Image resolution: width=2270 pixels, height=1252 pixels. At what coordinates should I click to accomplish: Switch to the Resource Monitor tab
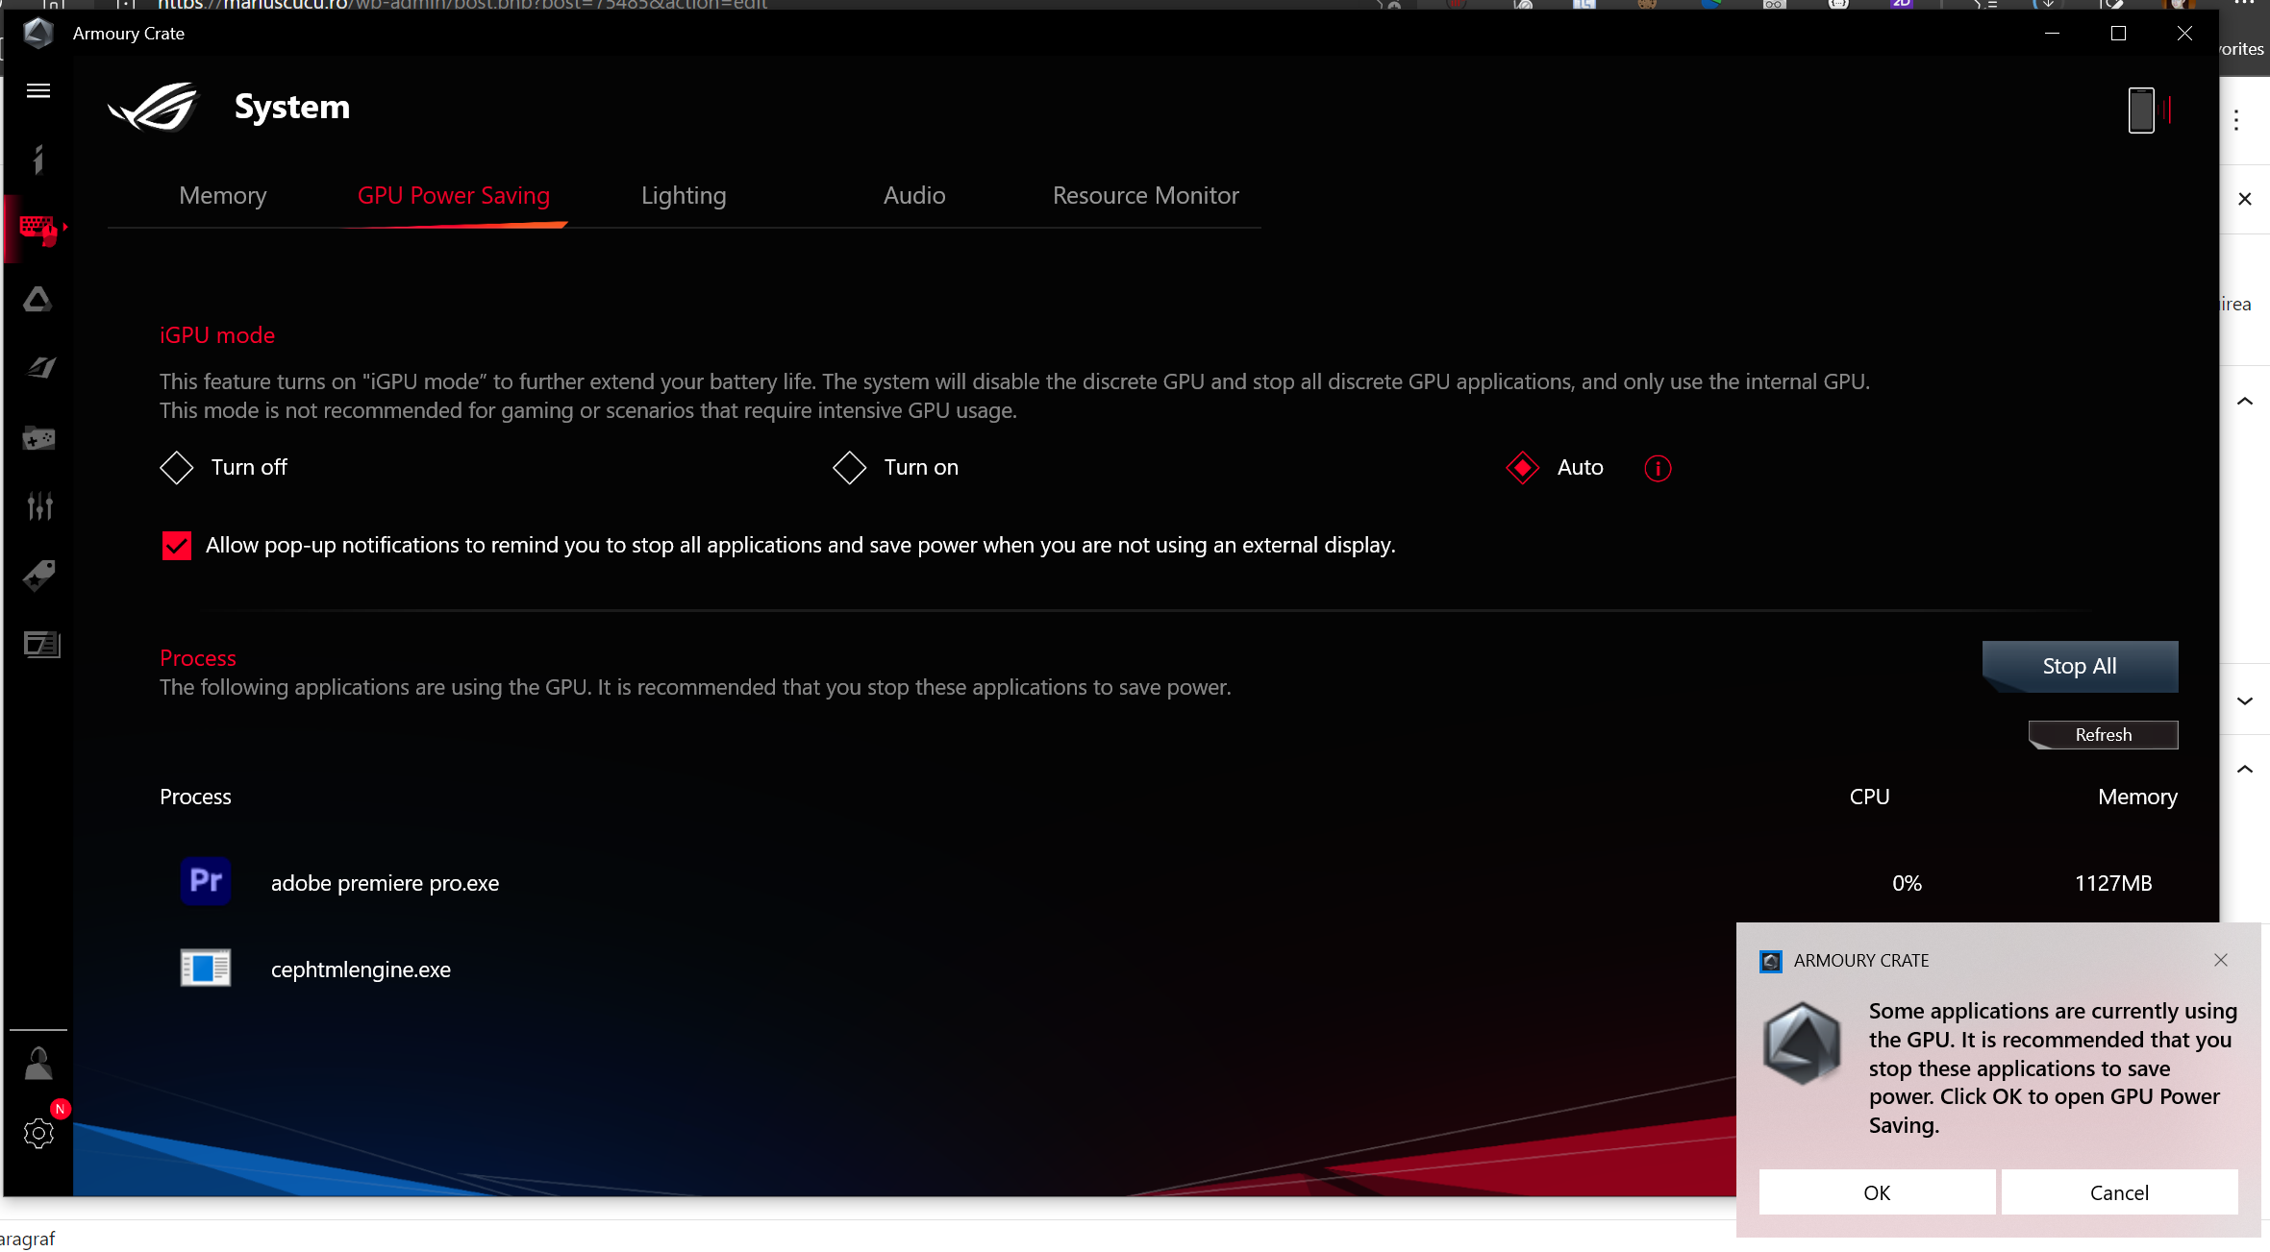[x=1145, y=195]
